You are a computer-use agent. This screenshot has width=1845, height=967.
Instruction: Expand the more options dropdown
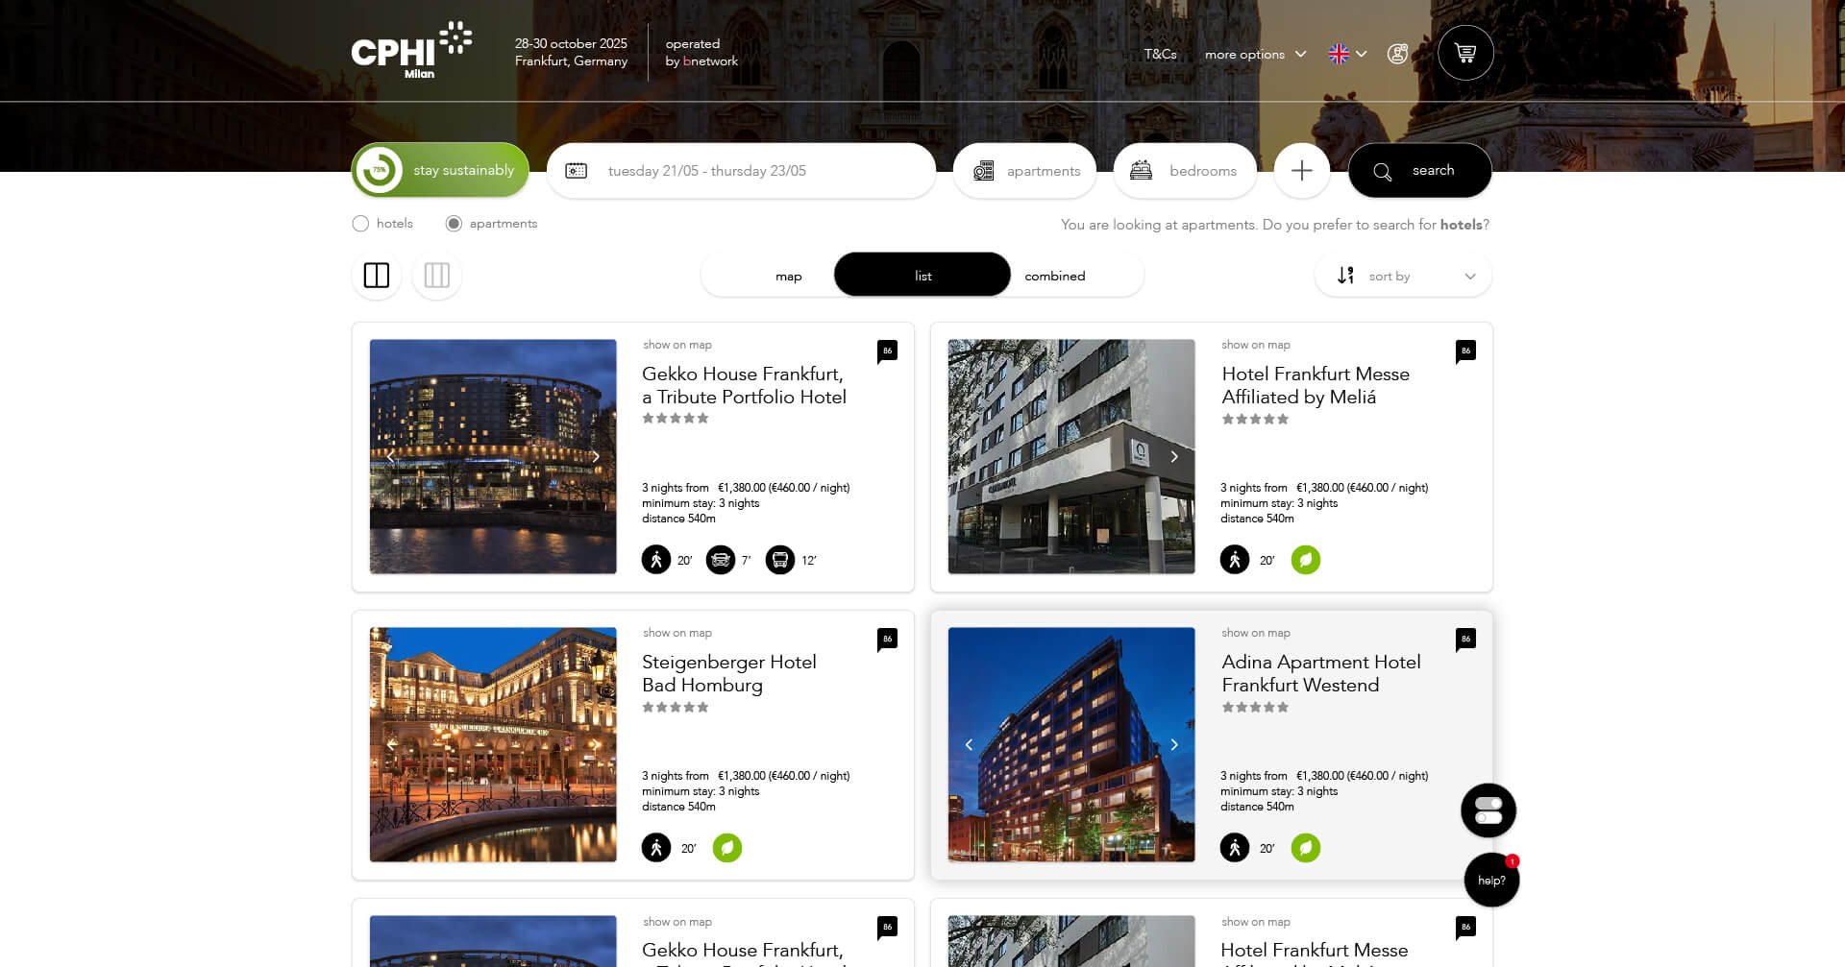pos(1256,55)
